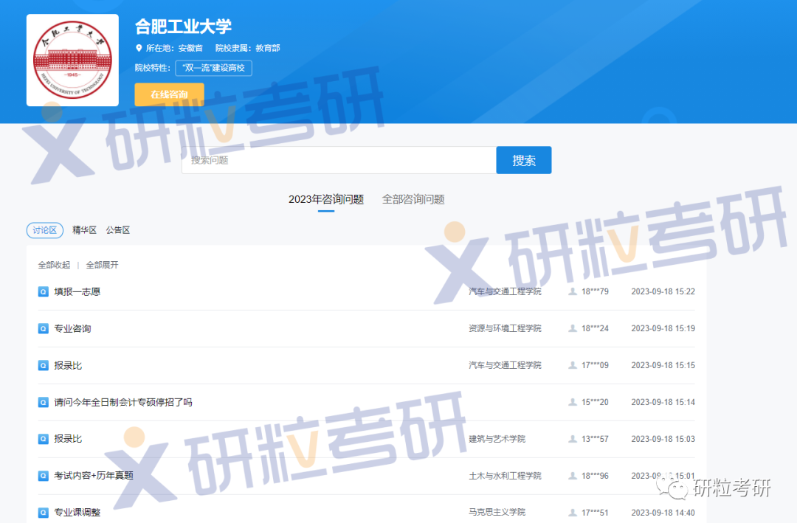Click the location pin icon beside 所在地
Viewport: 797px width, 523px height.
138,48
